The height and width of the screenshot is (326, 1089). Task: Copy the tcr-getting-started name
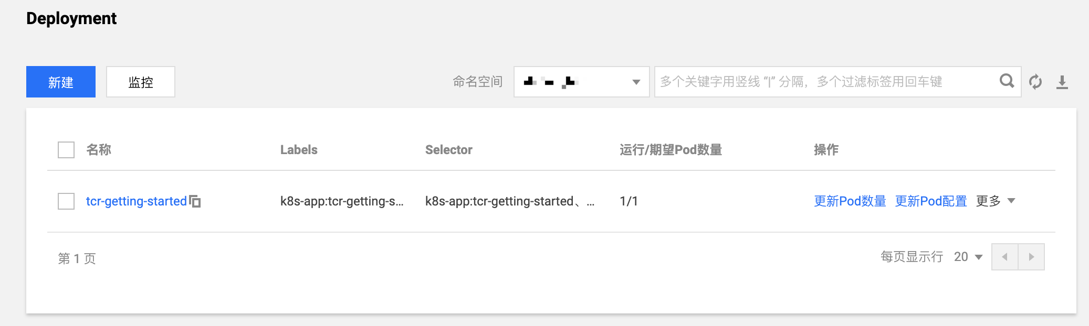click(x=195, y=201)
